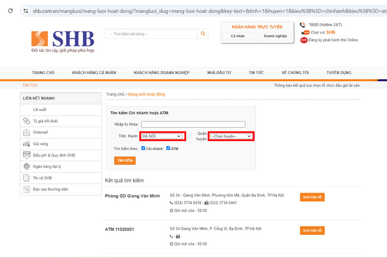The width and height of the screenshot is (387, 258).
Task: Expand the Chọn huyện dropdown
Action: pyautogui.click(x=231, y=137)
